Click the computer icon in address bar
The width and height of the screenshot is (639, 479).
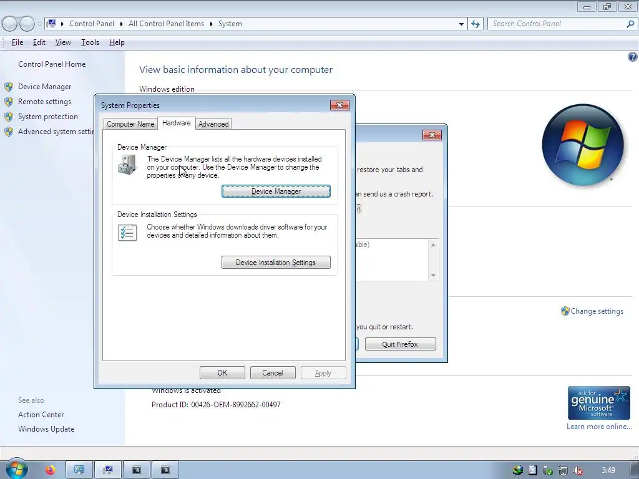coord(51,23)
